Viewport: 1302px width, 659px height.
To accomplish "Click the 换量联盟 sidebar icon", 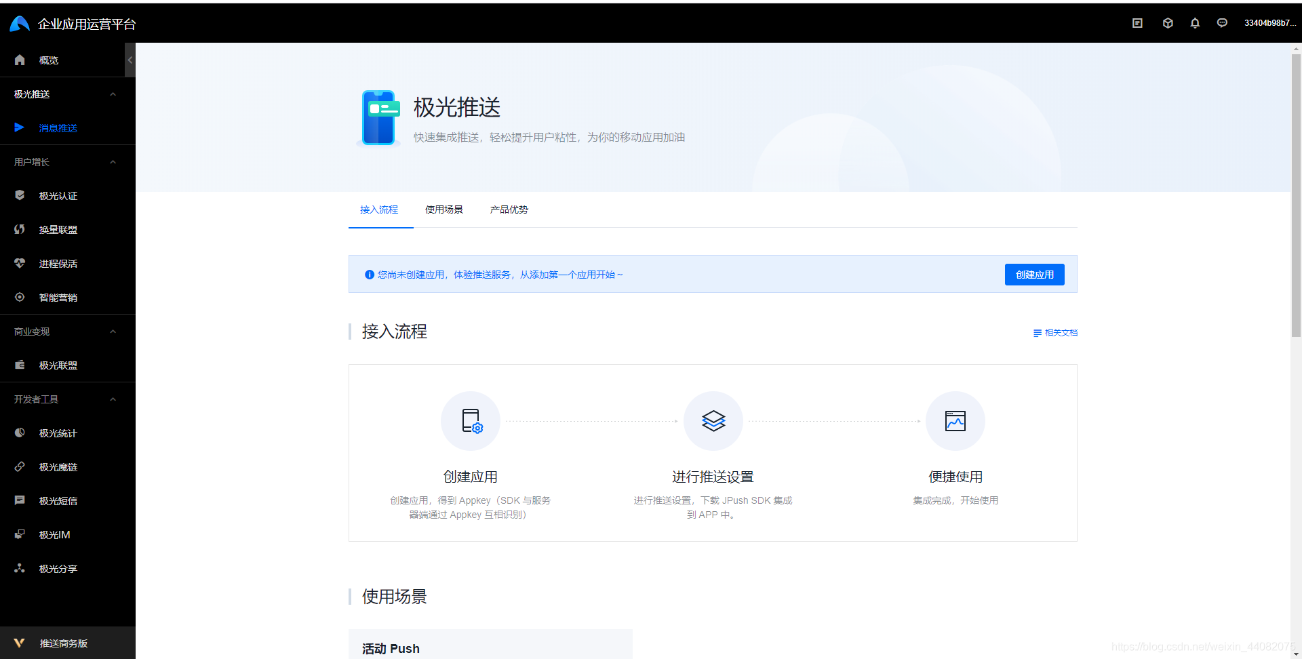I will (x=20, y=229).
